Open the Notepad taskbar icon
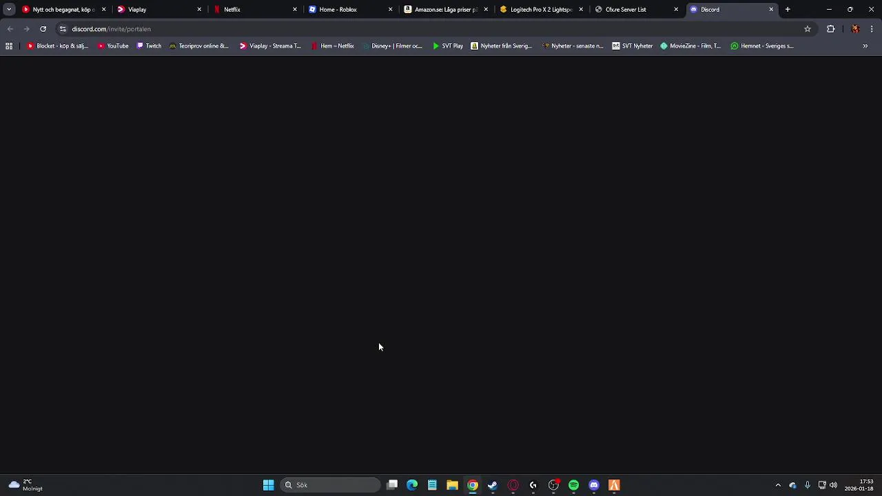 pyautogui.click(x=432, y=485)
